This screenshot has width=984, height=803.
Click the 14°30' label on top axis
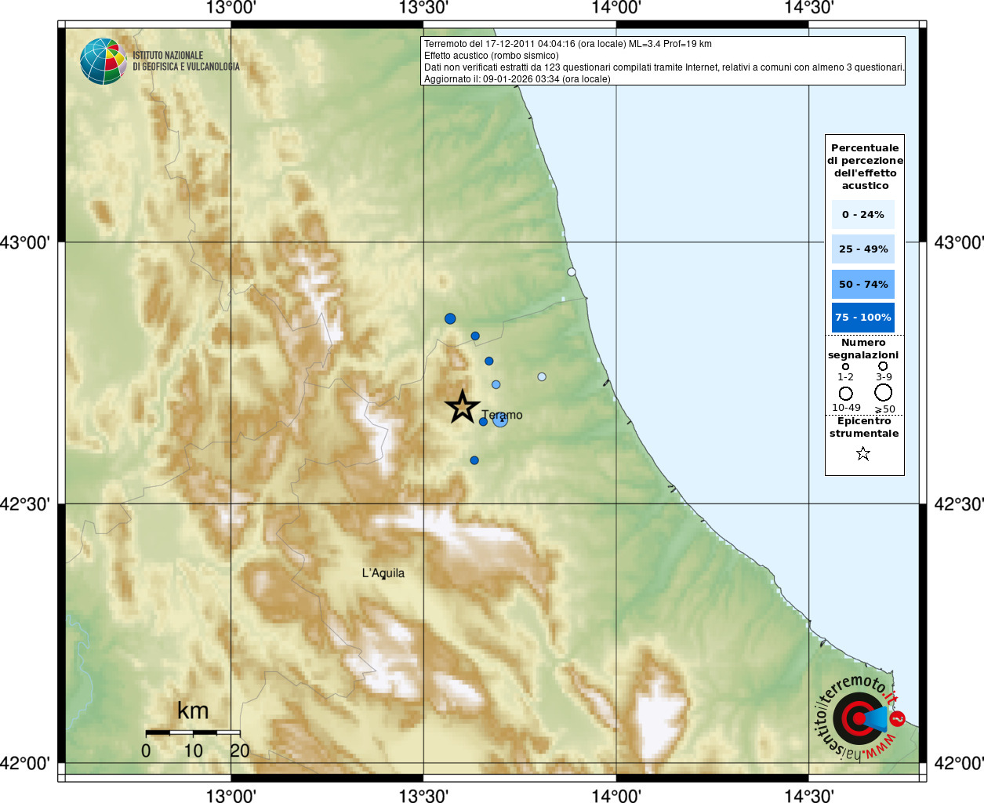click(808, 8)
